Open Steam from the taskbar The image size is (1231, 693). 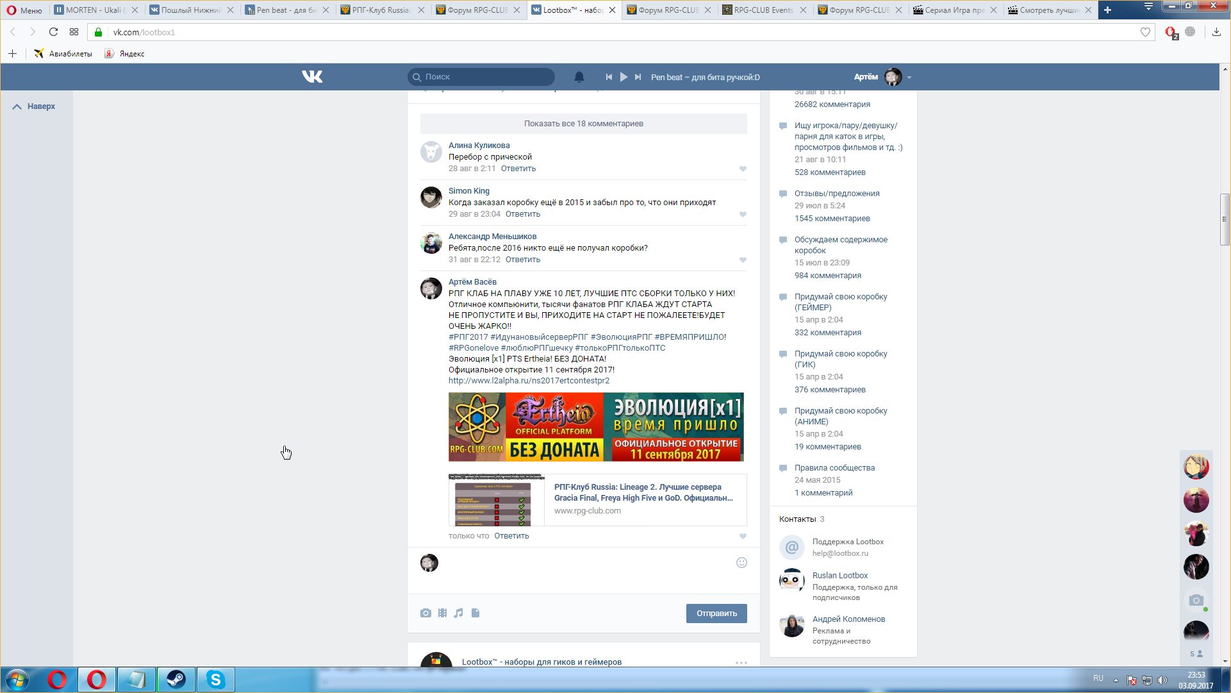[176, 680]
